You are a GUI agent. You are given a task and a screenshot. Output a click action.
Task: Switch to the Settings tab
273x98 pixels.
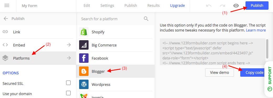click(107, 6)
